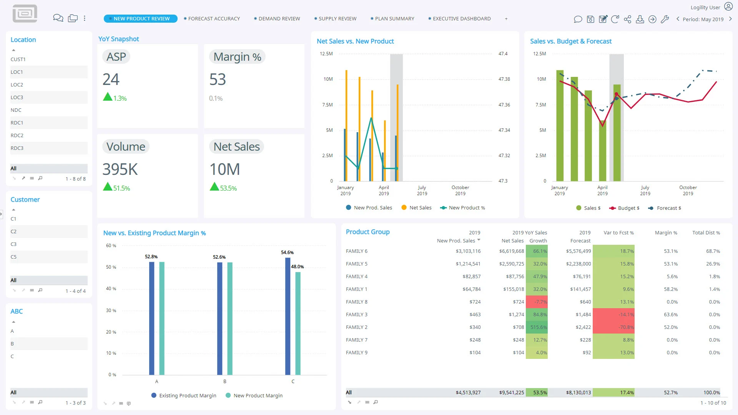Switch to the Forecast Accuracy tab
Screen dimensions: 738x415
214,18
